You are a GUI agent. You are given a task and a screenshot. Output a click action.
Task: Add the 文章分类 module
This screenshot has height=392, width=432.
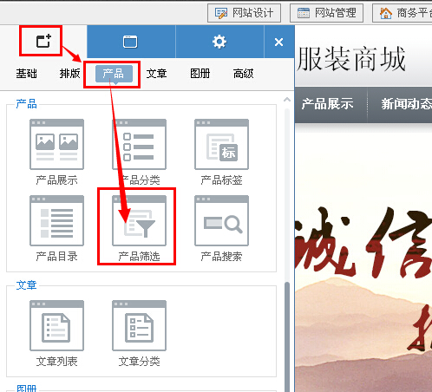point(139,334)
